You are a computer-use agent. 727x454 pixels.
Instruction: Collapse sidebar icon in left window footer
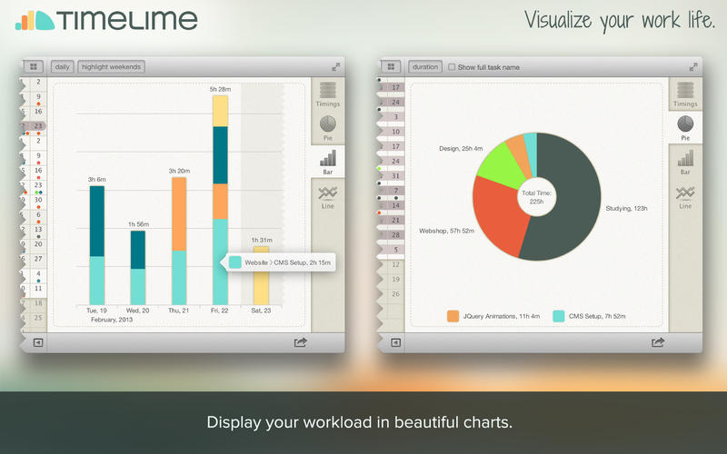coord(38,342)
